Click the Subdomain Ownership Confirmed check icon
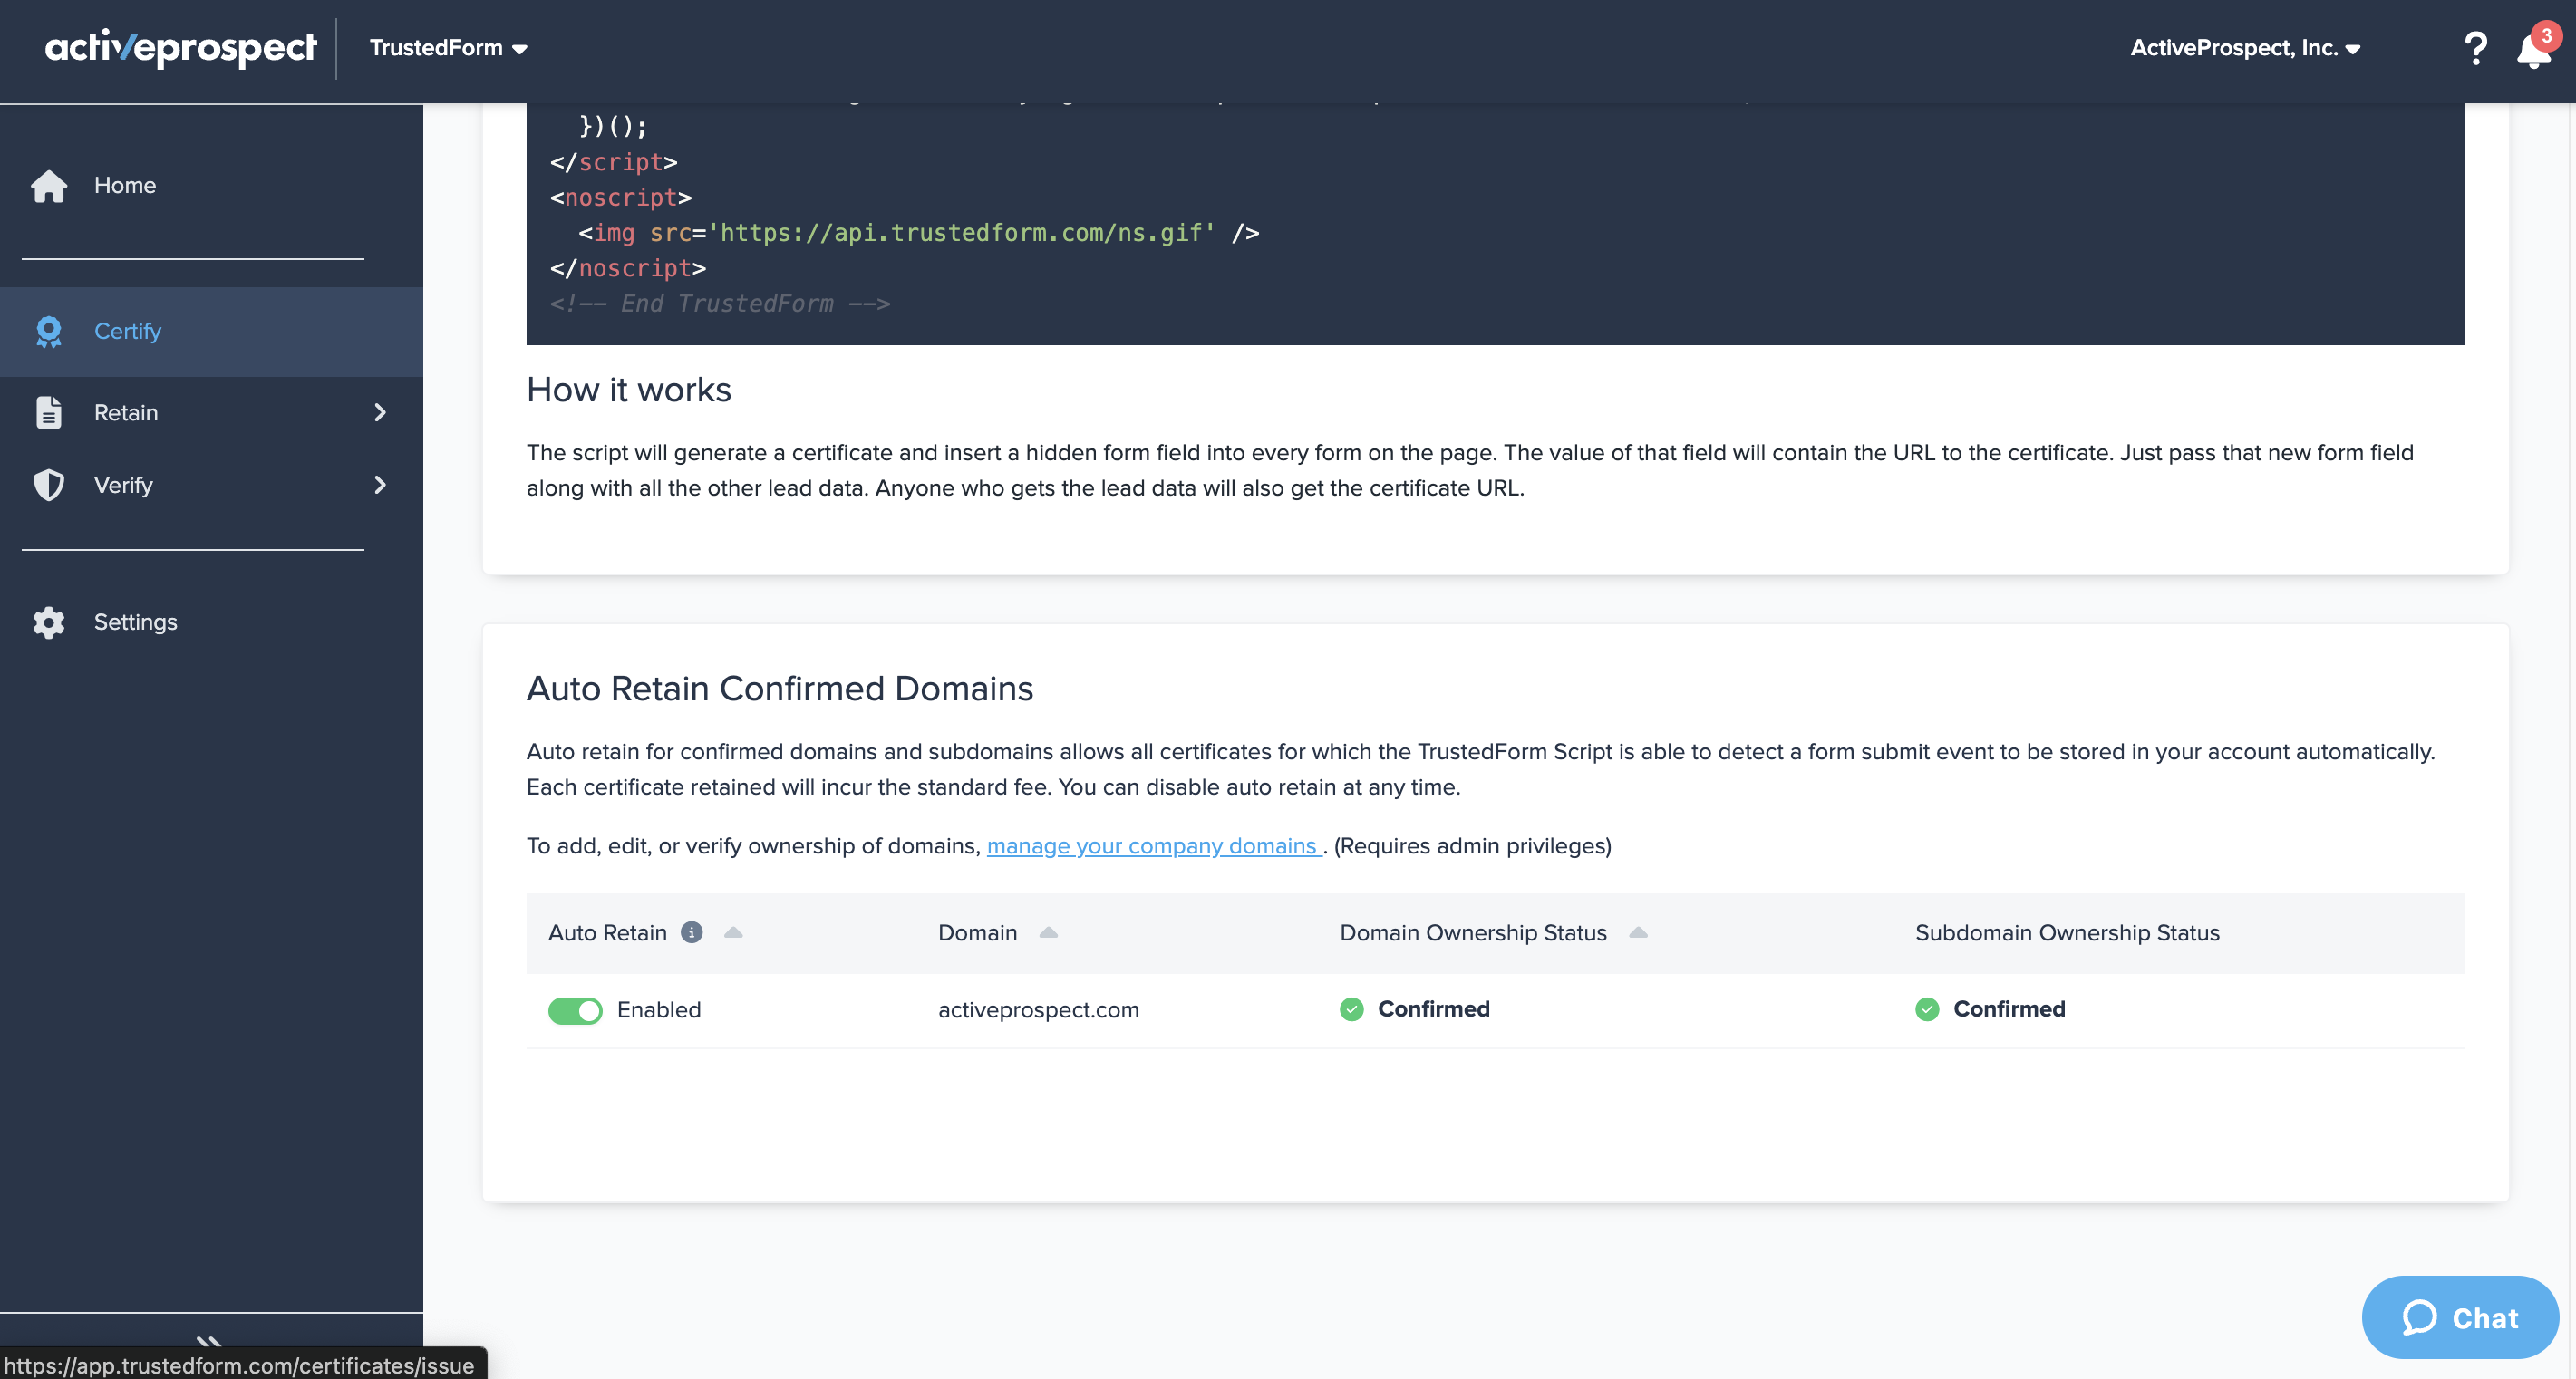This screenshot has height=1379, width=2576. pyautogui.click(x=1927, y=1009)
